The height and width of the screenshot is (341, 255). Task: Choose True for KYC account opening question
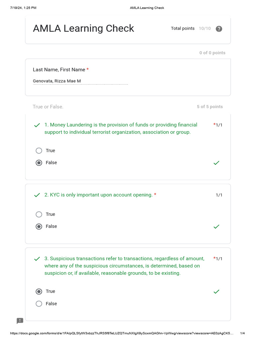point(39,214)
